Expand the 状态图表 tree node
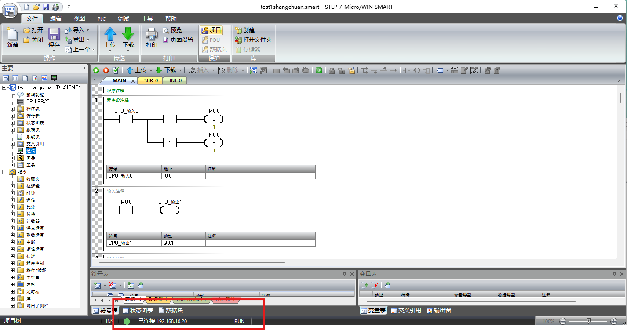 tap(13, 123)
